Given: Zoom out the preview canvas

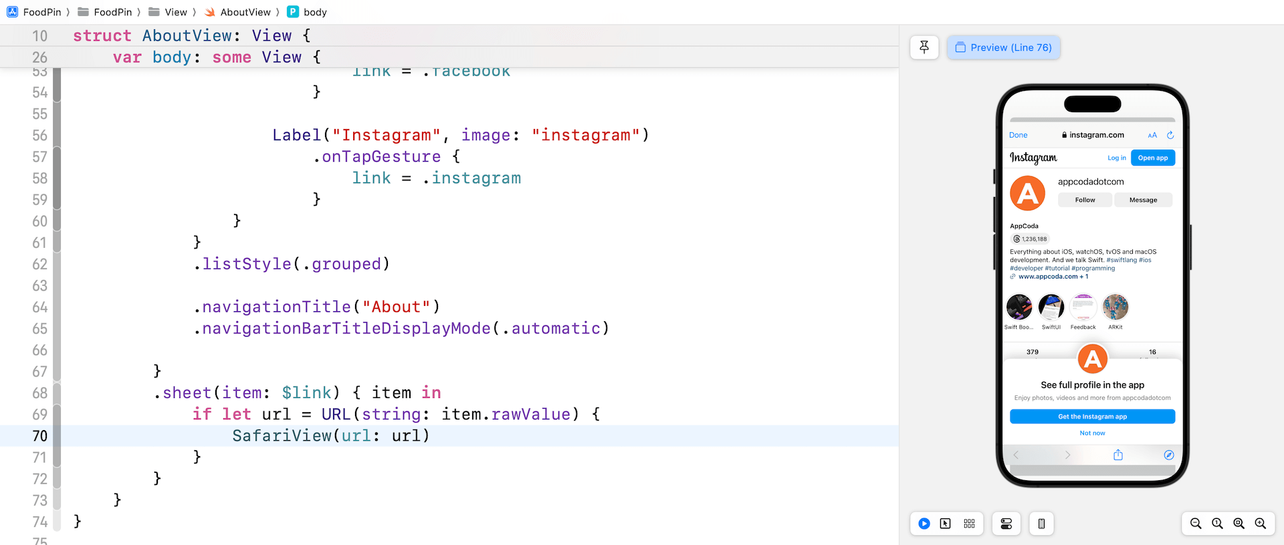Looking at the screenshot, I should click(1196, 524).
